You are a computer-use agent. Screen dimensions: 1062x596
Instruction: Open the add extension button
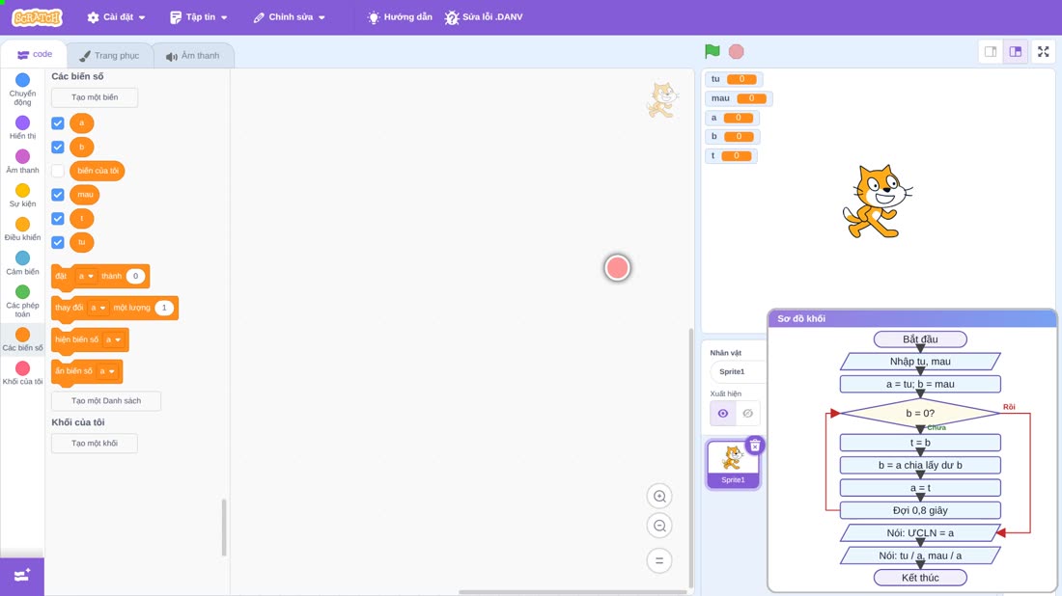click(x=22, y=576)
